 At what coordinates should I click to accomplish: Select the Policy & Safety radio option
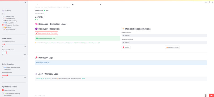pos(3,23)
